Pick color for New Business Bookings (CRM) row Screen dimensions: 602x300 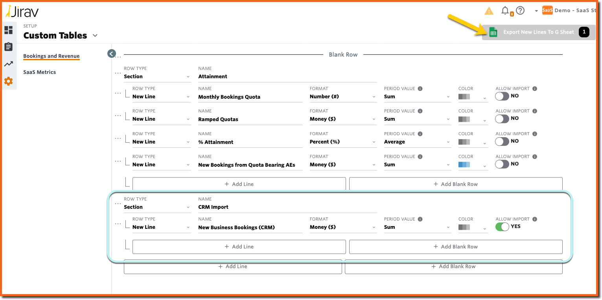tap(473, 227)
